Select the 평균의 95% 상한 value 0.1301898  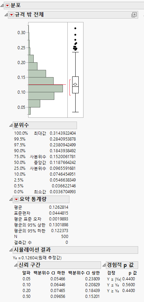click(59, 225)
